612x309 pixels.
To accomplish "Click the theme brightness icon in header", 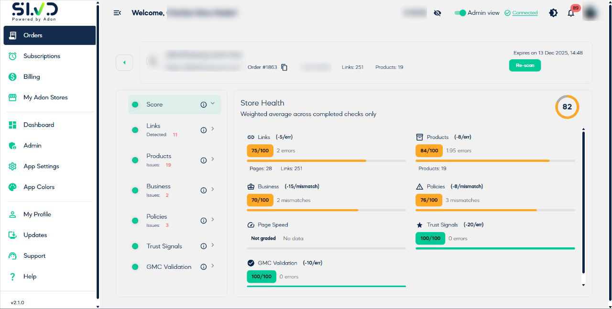I will (553, 13).
